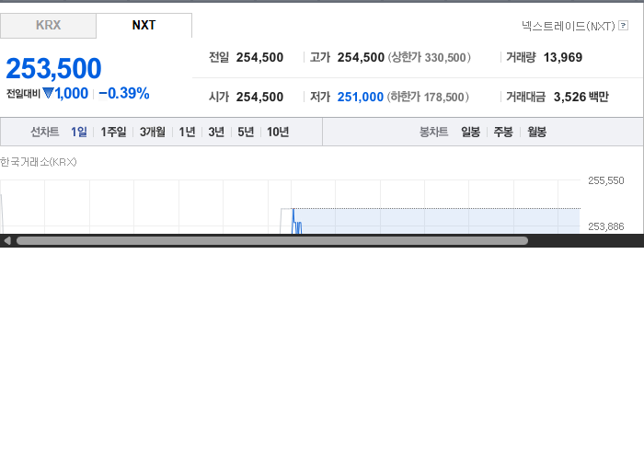Select the 1주일 line chart range
644x451 pixels.
(113, 132)
